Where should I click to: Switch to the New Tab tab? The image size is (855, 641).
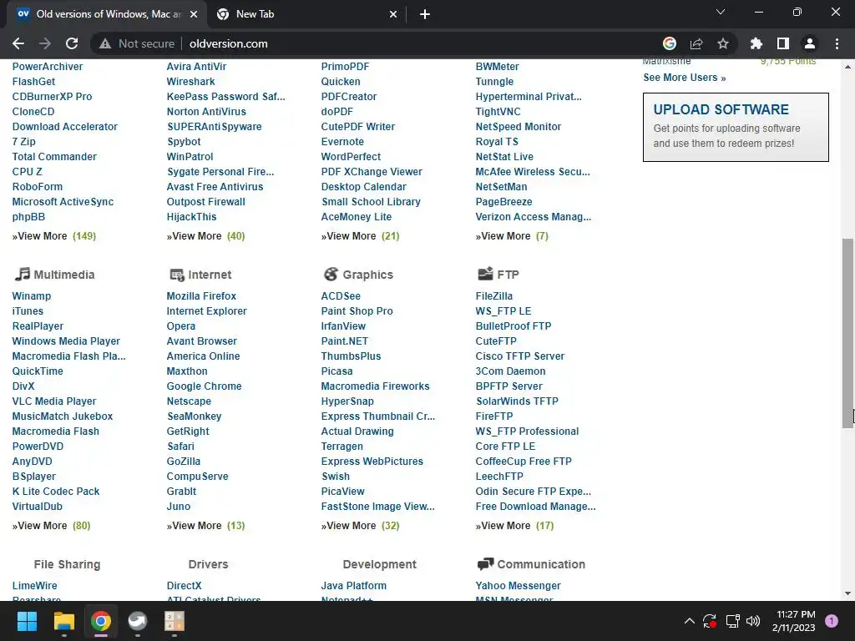(x=307, y=14)
